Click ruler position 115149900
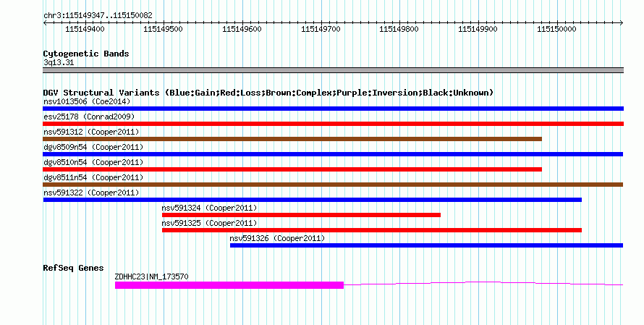Viewport: 644px width, 325px height. pos(478,29)
